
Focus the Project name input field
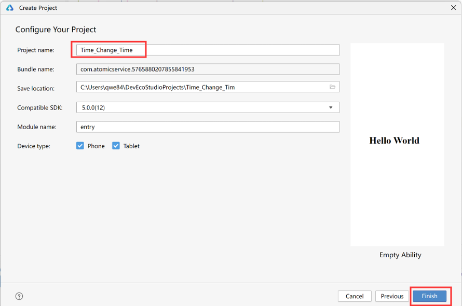click(x=208, y=50)
